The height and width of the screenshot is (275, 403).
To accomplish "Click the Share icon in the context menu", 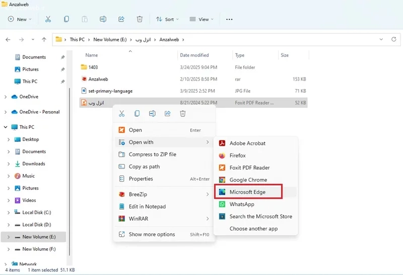I will (x=168, y=114).
